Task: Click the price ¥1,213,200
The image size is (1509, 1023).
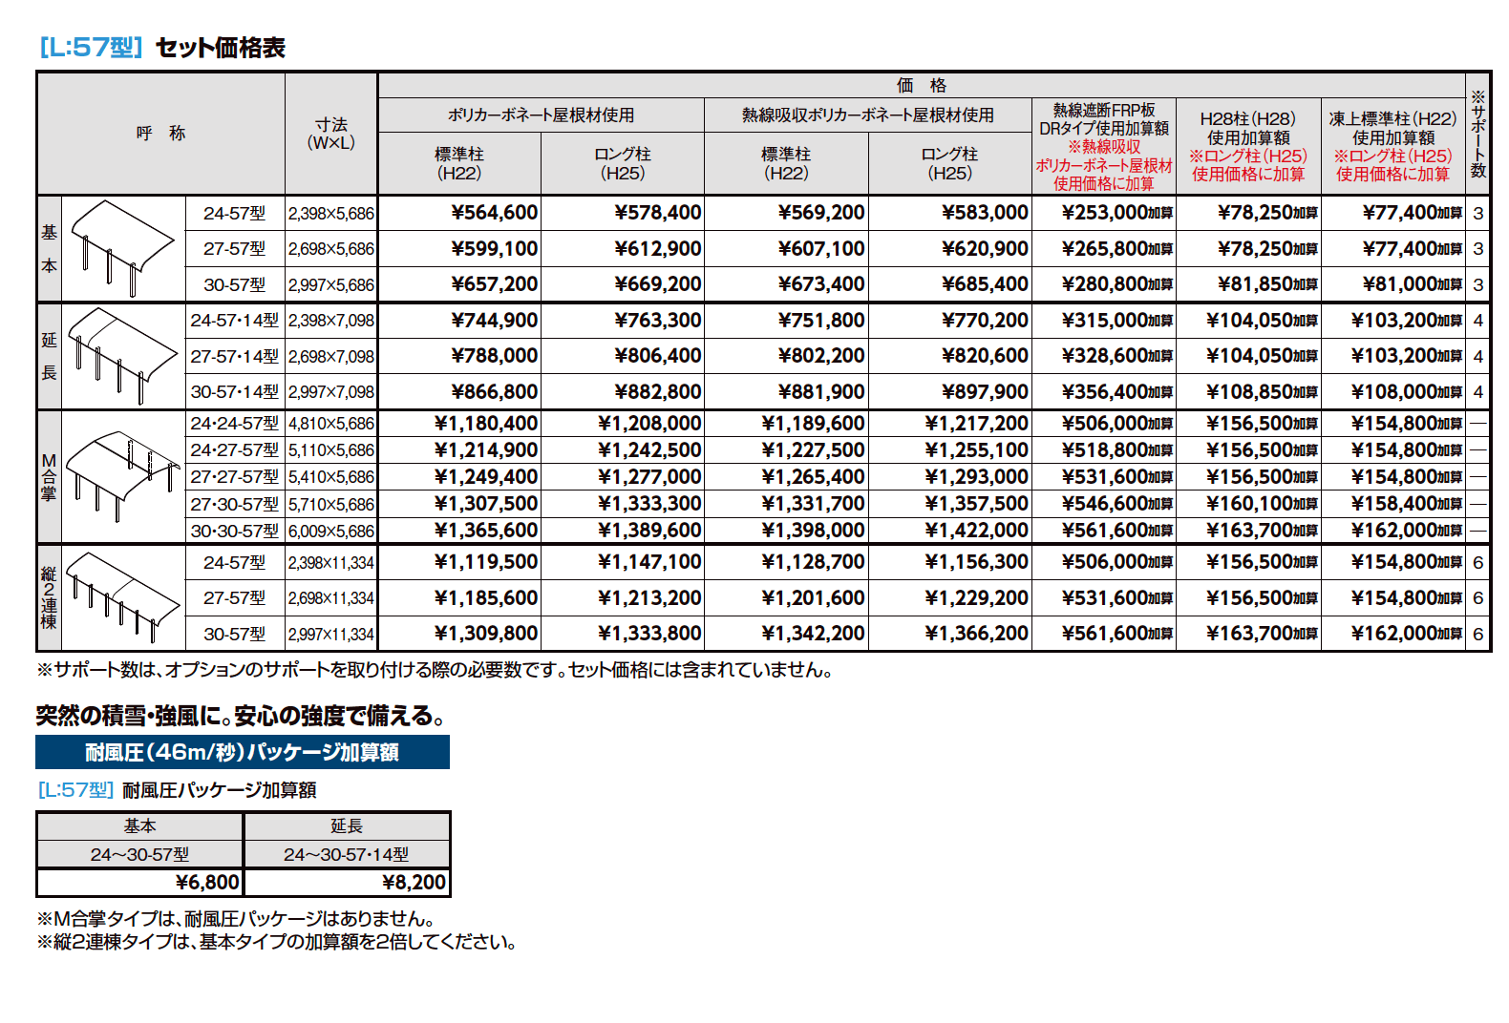Action: point(649,598)
